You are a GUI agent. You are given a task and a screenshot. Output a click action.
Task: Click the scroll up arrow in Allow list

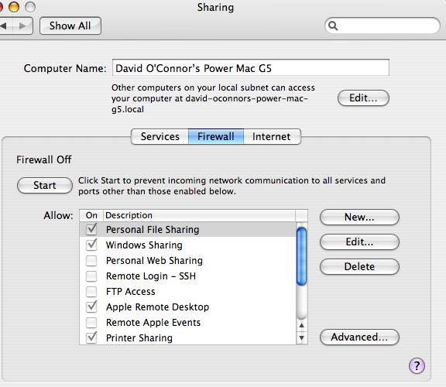tap(301, 325)
